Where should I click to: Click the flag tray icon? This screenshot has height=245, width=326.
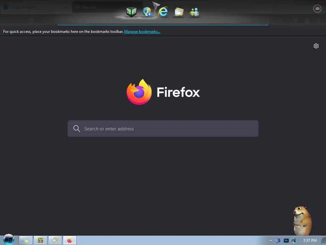point(278,241)
